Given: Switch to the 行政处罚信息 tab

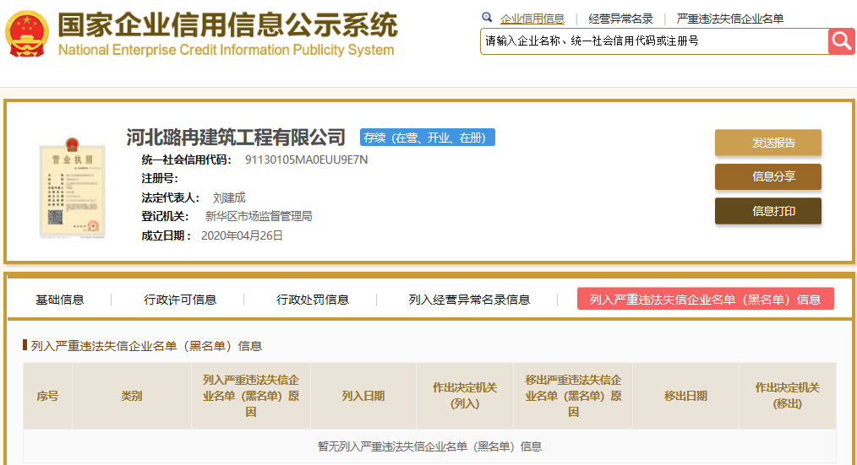Looking at the screenshot, I should click(x=312, y=300).
